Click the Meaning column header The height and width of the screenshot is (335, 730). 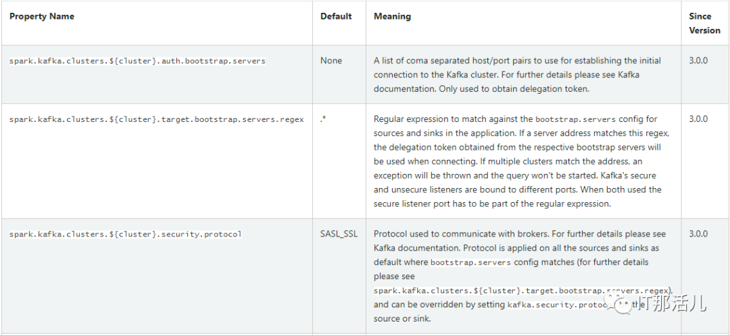click(x=392, y=16)
